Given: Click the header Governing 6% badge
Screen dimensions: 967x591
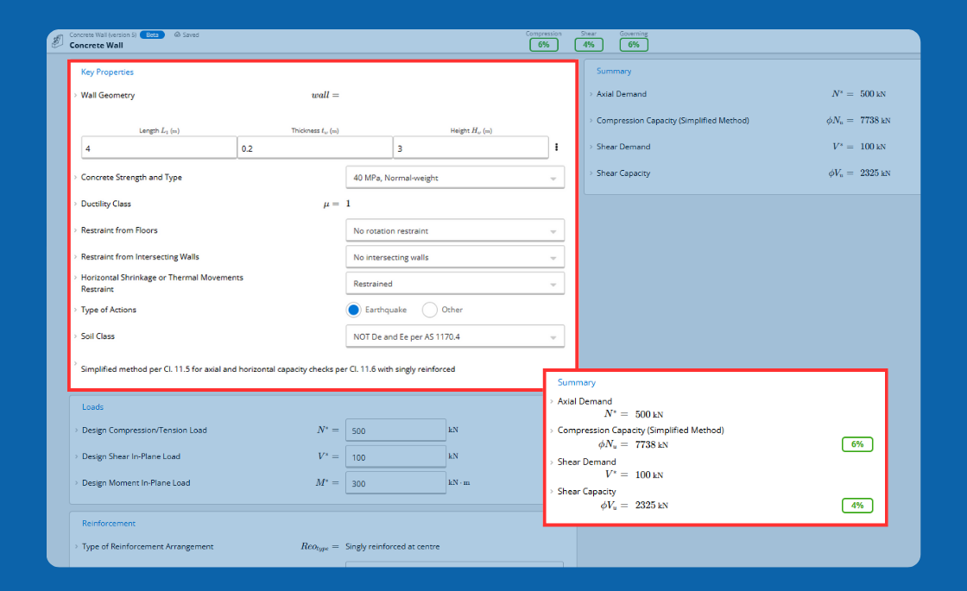Looking at the screenshot, I should coord(634,44).
